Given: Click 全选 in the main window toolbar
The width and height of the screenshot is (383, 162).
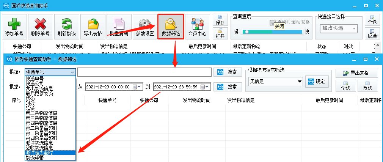Looking at the screenshot, I should [372, 20].
